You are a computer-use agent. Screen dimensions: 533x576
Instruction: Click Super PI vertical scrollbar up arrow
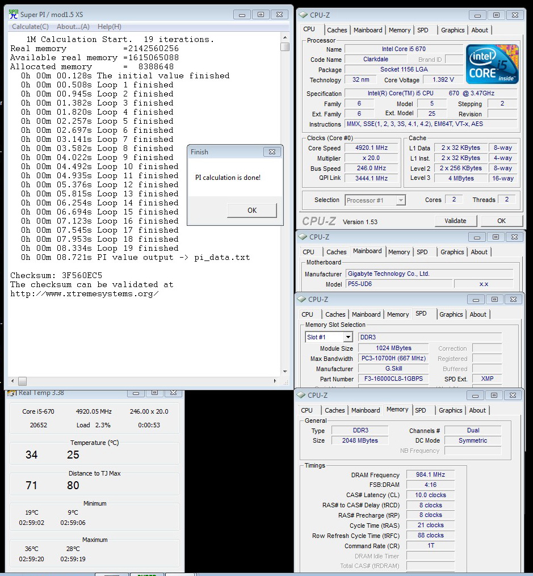285,37
